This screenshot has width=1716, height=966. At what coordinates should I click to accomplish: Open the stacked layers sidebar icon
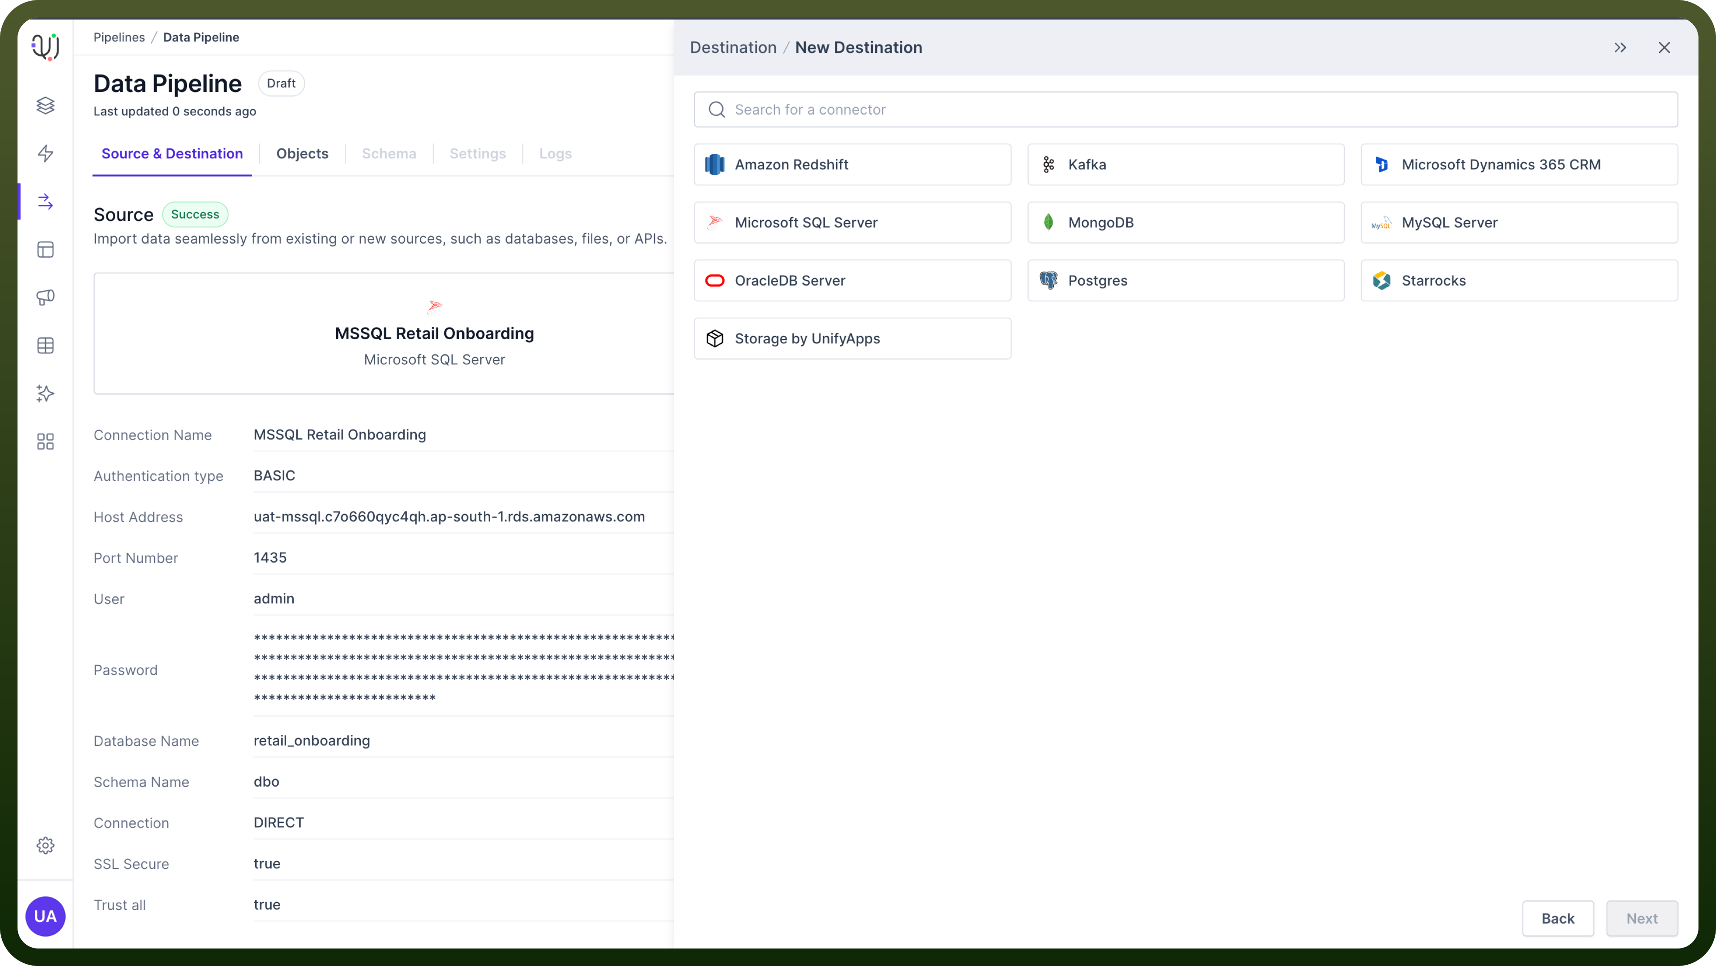click(45, 105)
